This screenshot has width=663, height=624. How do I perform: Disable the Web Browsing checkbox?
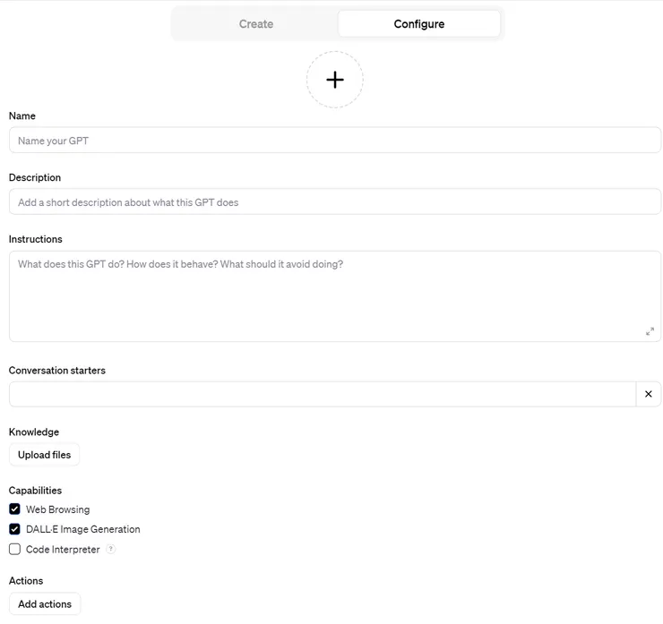tap(14, 509)
